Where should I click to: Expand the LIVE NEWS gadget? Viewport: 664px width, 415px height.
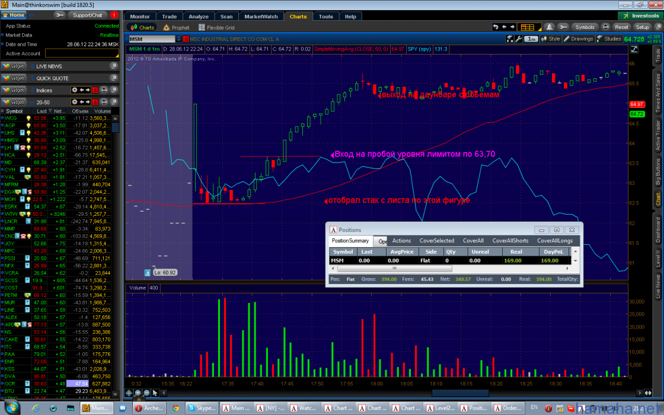point(33,66)
